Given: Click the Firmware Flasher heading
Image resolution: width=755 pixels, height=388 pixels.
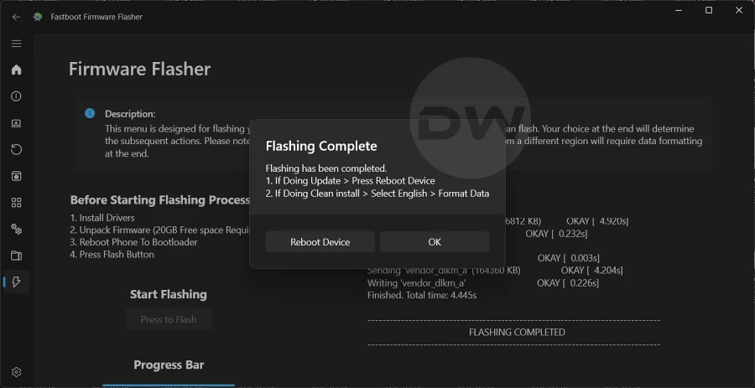Looking at the screenshot, I should pos(139,70).
